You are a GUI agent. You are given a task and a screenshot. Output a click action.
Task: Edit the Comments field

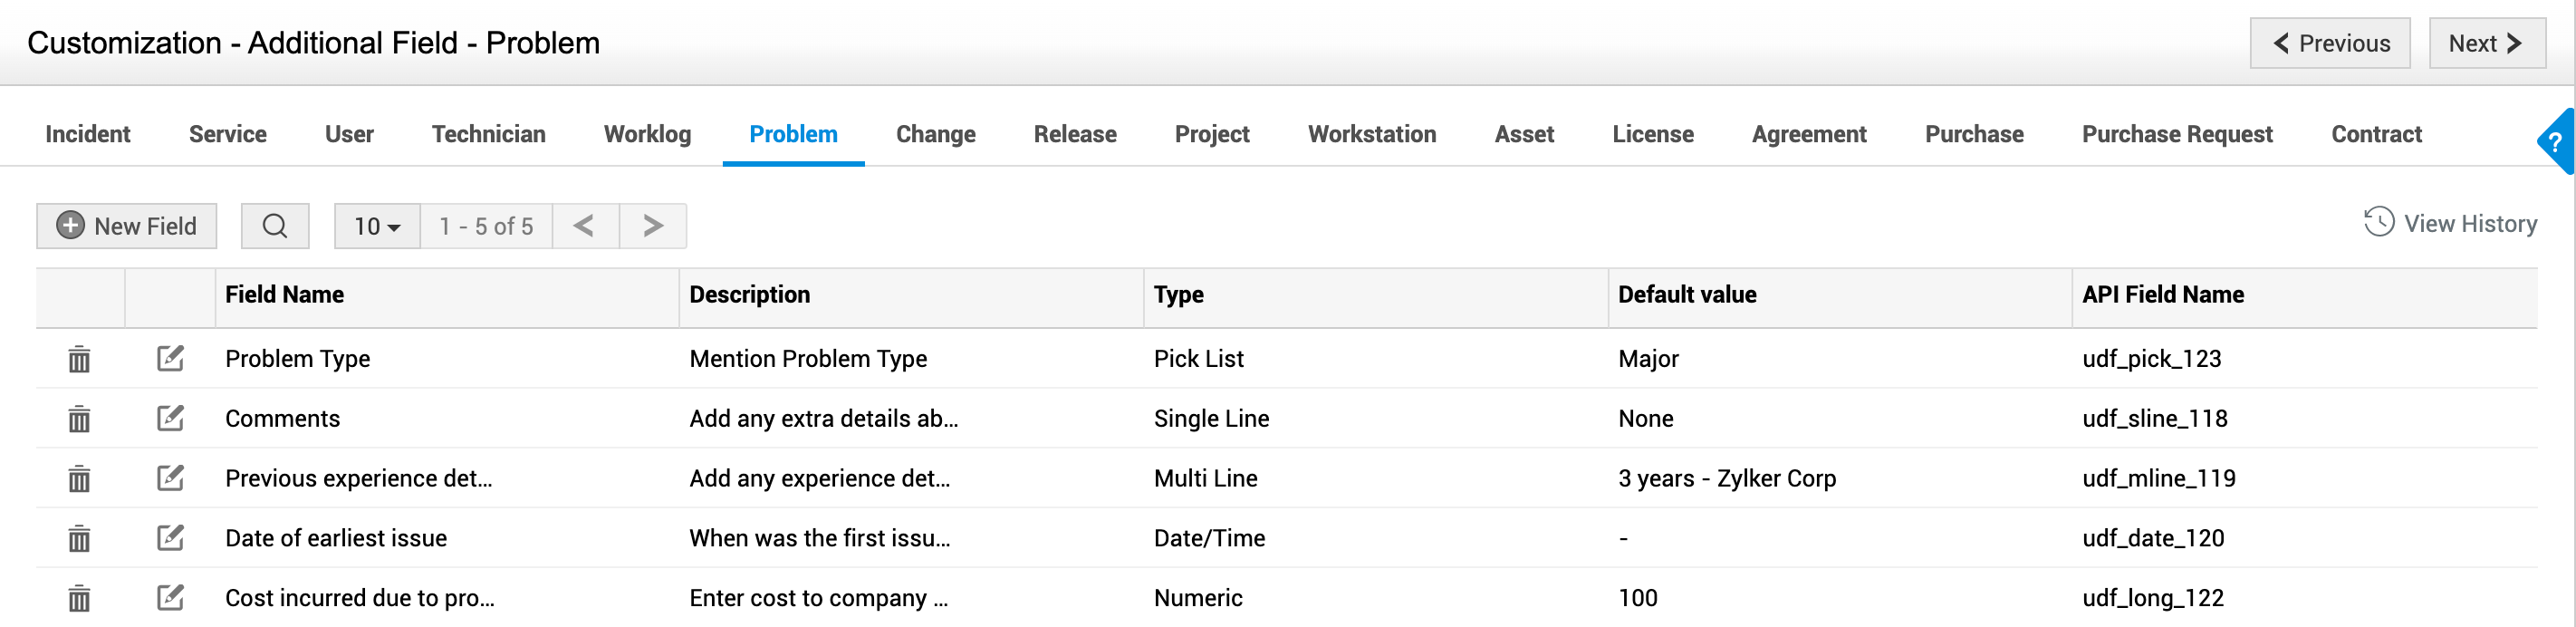point(170,418)
